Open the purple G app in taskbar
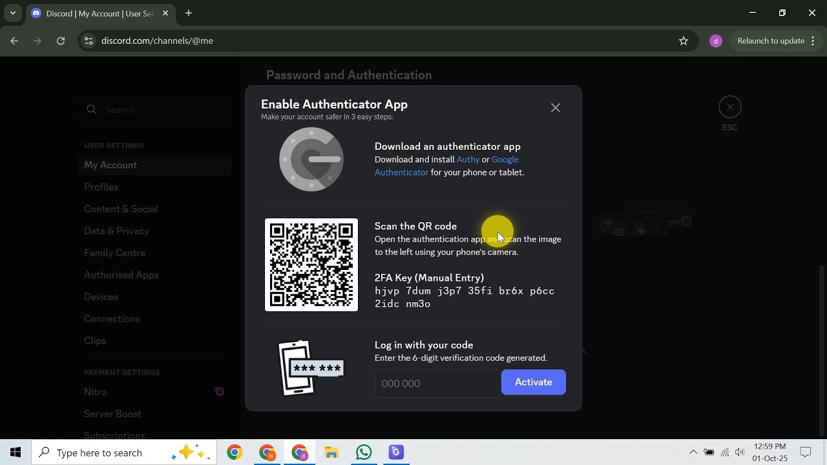The image size is (827, 465). pos(396,453)
